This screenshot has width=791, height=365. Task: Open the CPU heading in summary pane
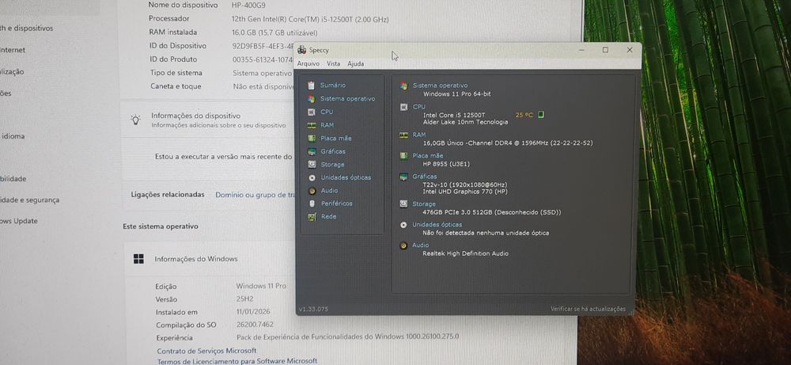418,107
